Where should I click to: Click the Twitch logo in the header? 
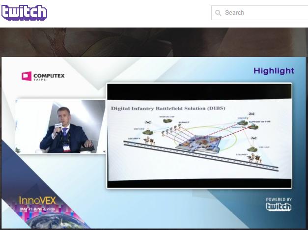(24, 13)
